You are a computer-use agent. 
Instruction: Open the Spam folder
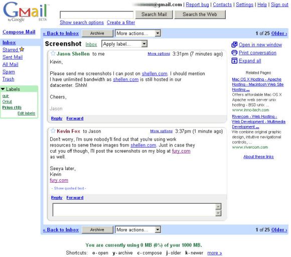[9, 72]
